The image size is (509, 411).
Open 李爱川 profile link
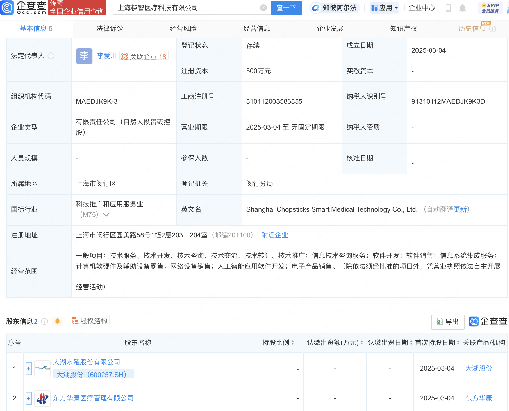point(107,56)
